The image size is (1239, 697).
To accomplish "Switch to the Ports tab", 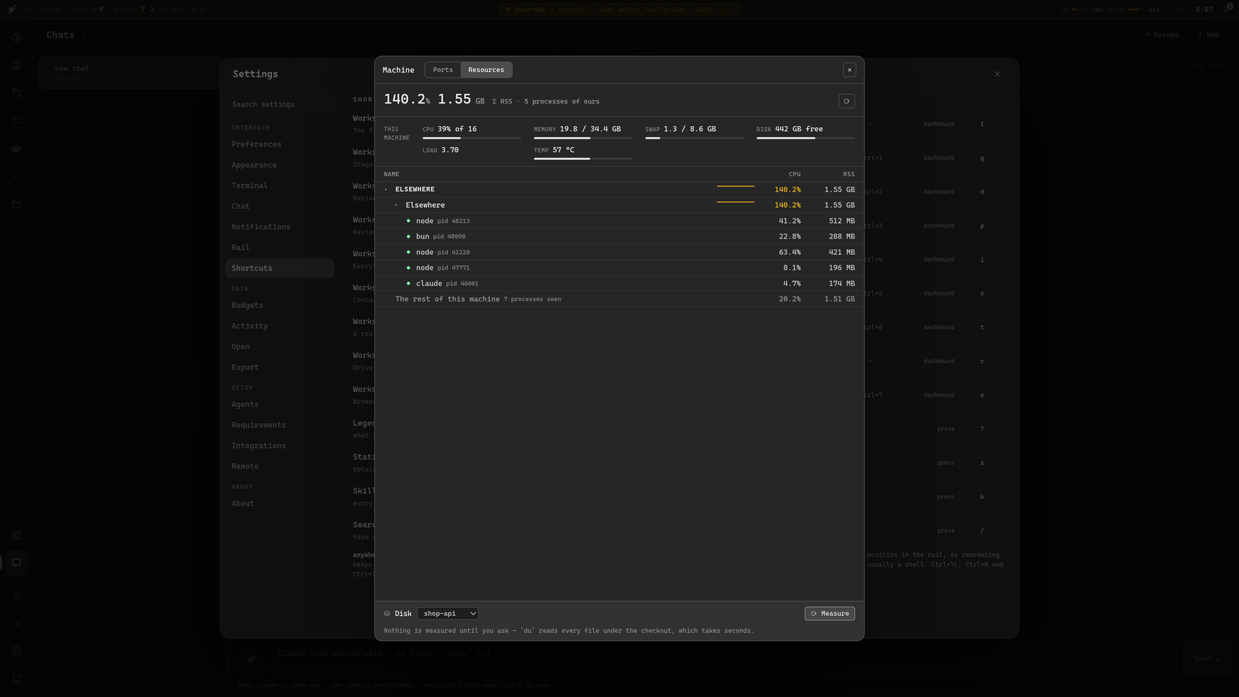I will click(x=443, y=70).
